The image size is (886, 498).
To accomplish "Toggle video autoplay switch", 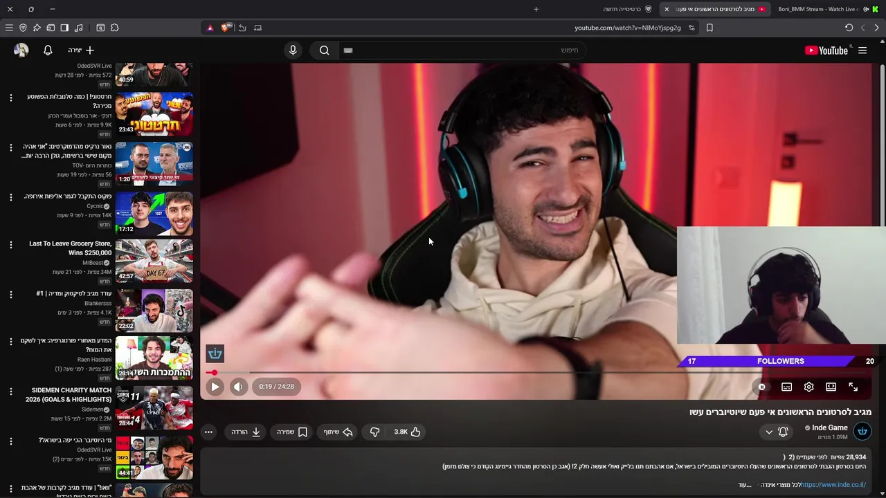I will (x=761, y=387).
